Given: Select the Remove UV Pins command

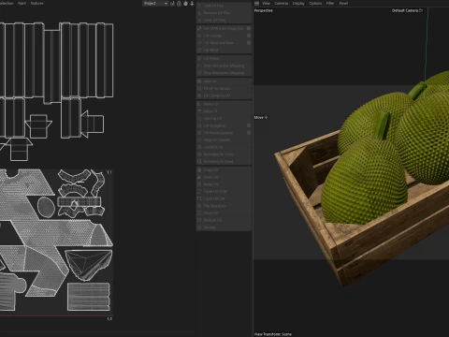Looking at the screenshot, I should (224, 13).
